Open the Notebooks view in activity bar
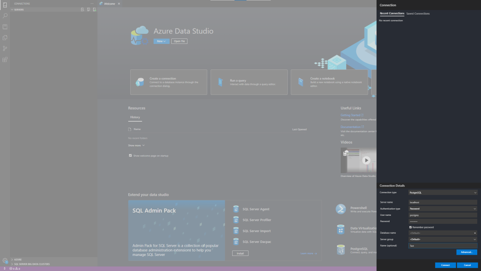Image resolution: width=481 pixels, height=271 pixels. tap(5, 27)
